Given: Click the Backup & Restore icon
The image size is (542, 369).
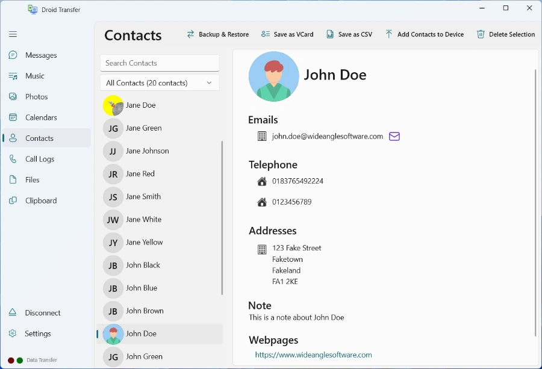Looking at the screenshot, I should click(x=191, y=34).
